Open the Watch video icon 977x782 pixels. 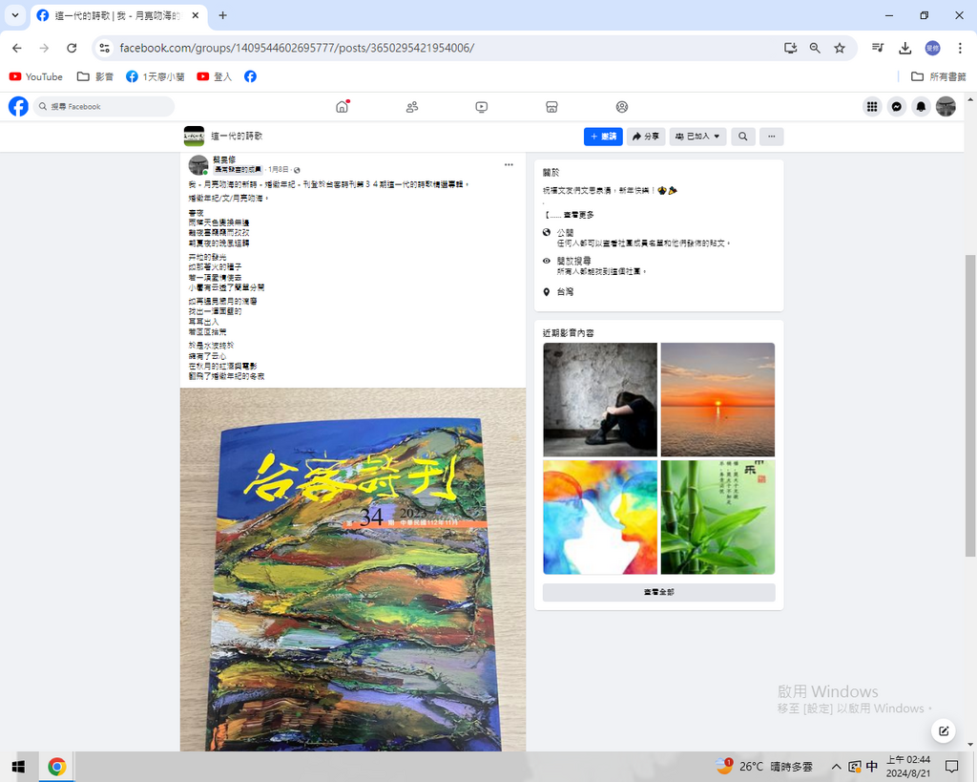tap(482, 107)
